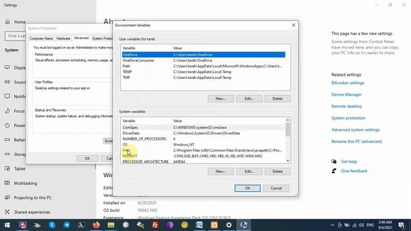Image resolution: width=411 pixels, height=231 pixels.
Task: Open Power settings icon in sidebar
Action: (x=7, y=126)
